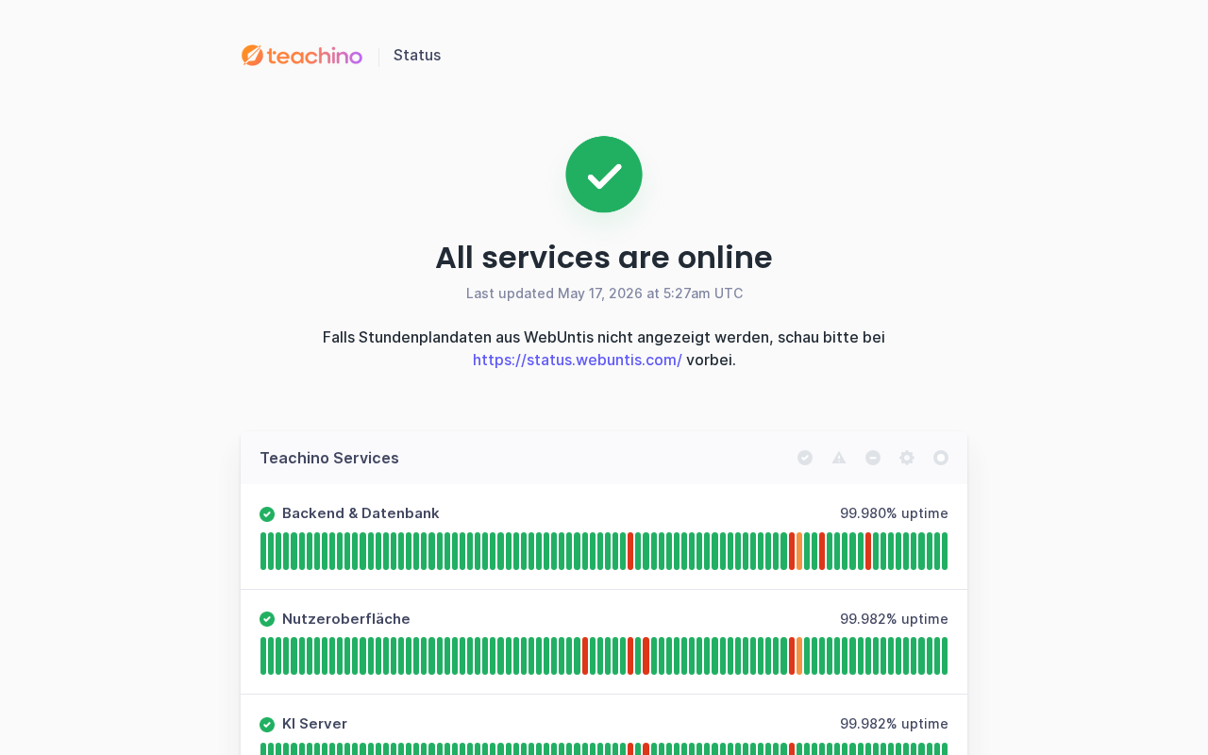The height and width of the screenshot is (755, 1208).
Task: Click the Teachino Services section header
Action: (x=329, y=458)
